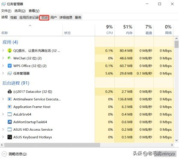
Task: Sort by the 名称 column header
Action: (x=31, y=30)
